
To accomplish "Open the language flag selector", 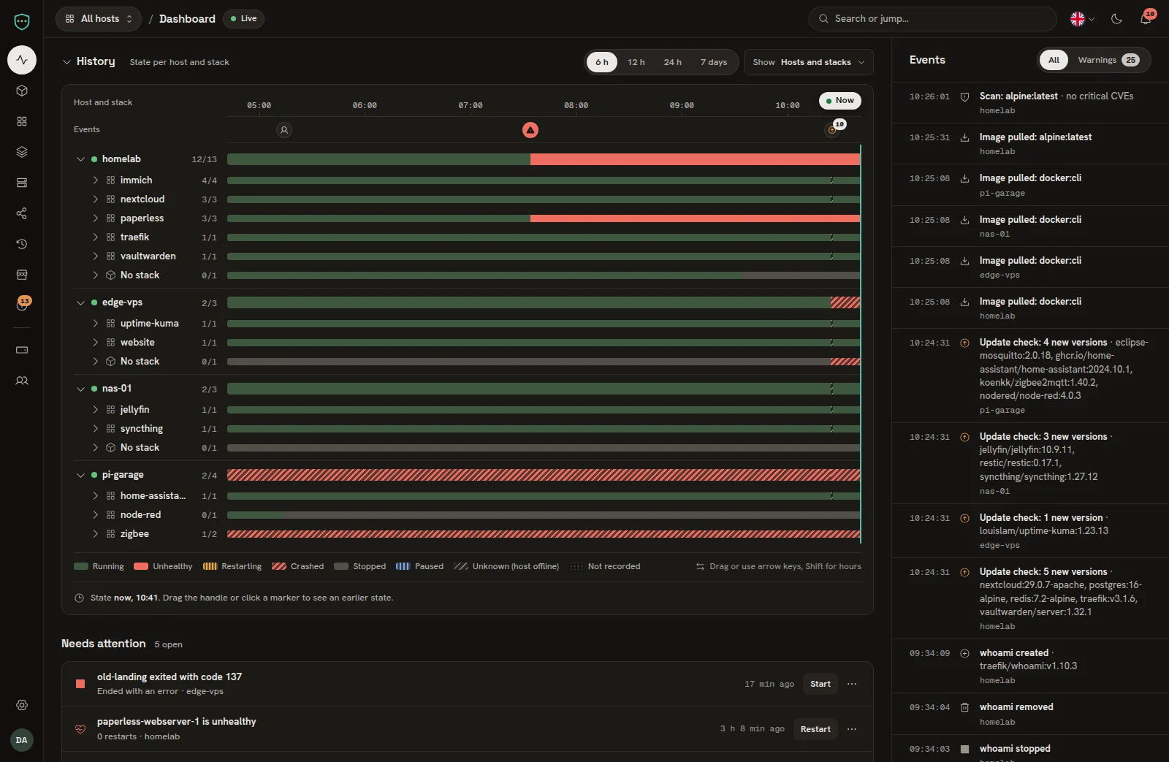I will click(1082, 19).
